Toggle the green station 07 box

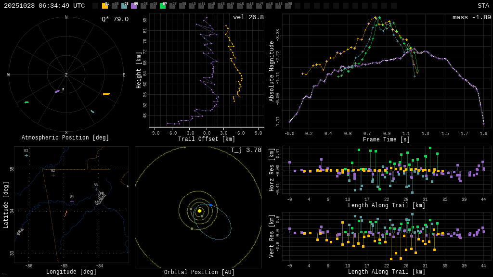(163, 6)
